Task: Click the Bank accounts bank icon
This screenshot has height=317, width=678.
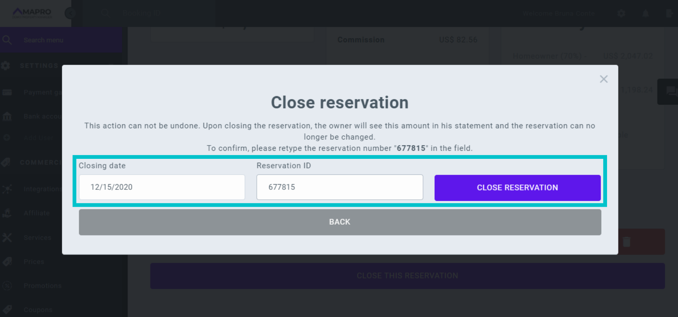Action: [7, 116]
